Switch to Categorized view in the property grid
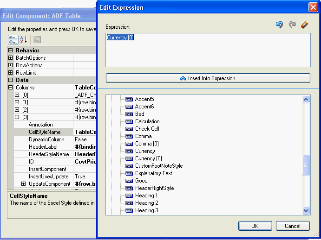Viewport: 321px width, 240px height. coord(13,40)
